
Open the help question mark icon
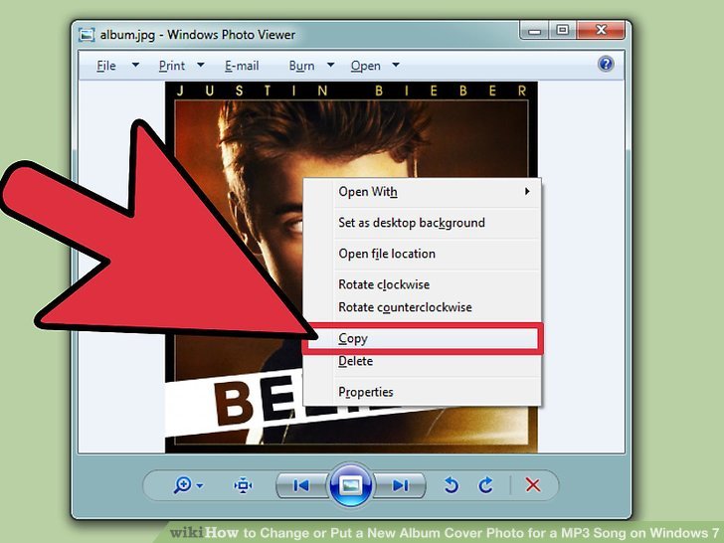pos(606,65)
